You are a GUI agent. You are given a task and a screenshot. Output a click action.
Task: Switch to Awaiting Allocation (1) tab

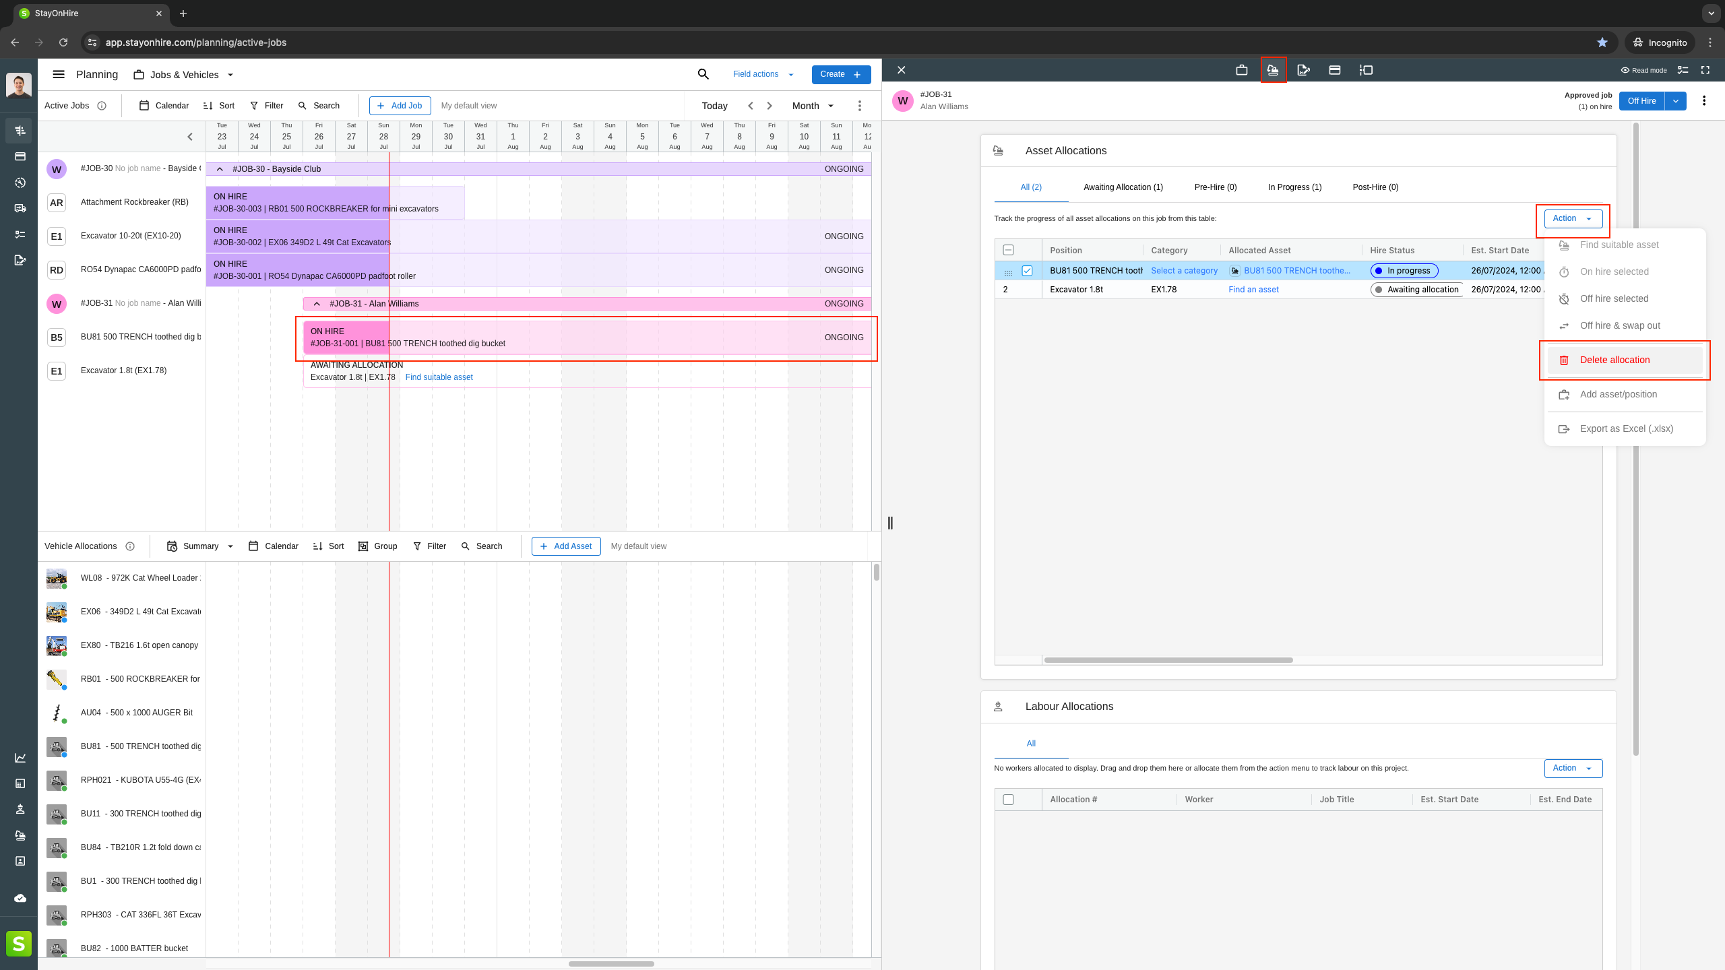[1123, 187]
